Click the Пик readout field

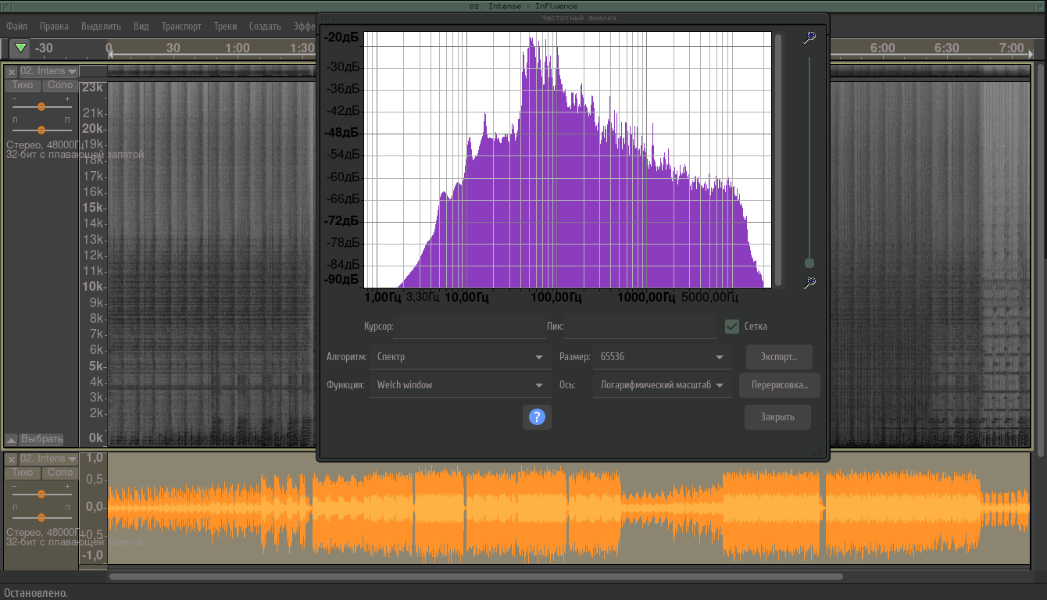coord(640,327)
